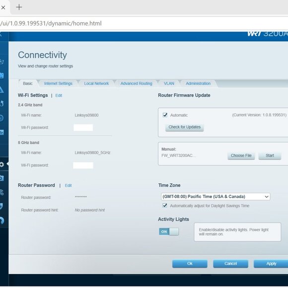
Task: Click Choose File for manual firmware
Action: (x=241, y=155)
